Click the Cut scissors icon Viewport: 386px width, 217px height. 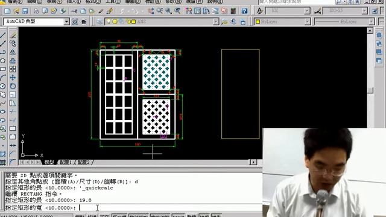pos(74,11)
